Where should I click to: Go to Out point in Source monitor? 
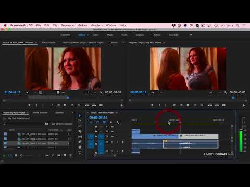[x=79, y=105]
